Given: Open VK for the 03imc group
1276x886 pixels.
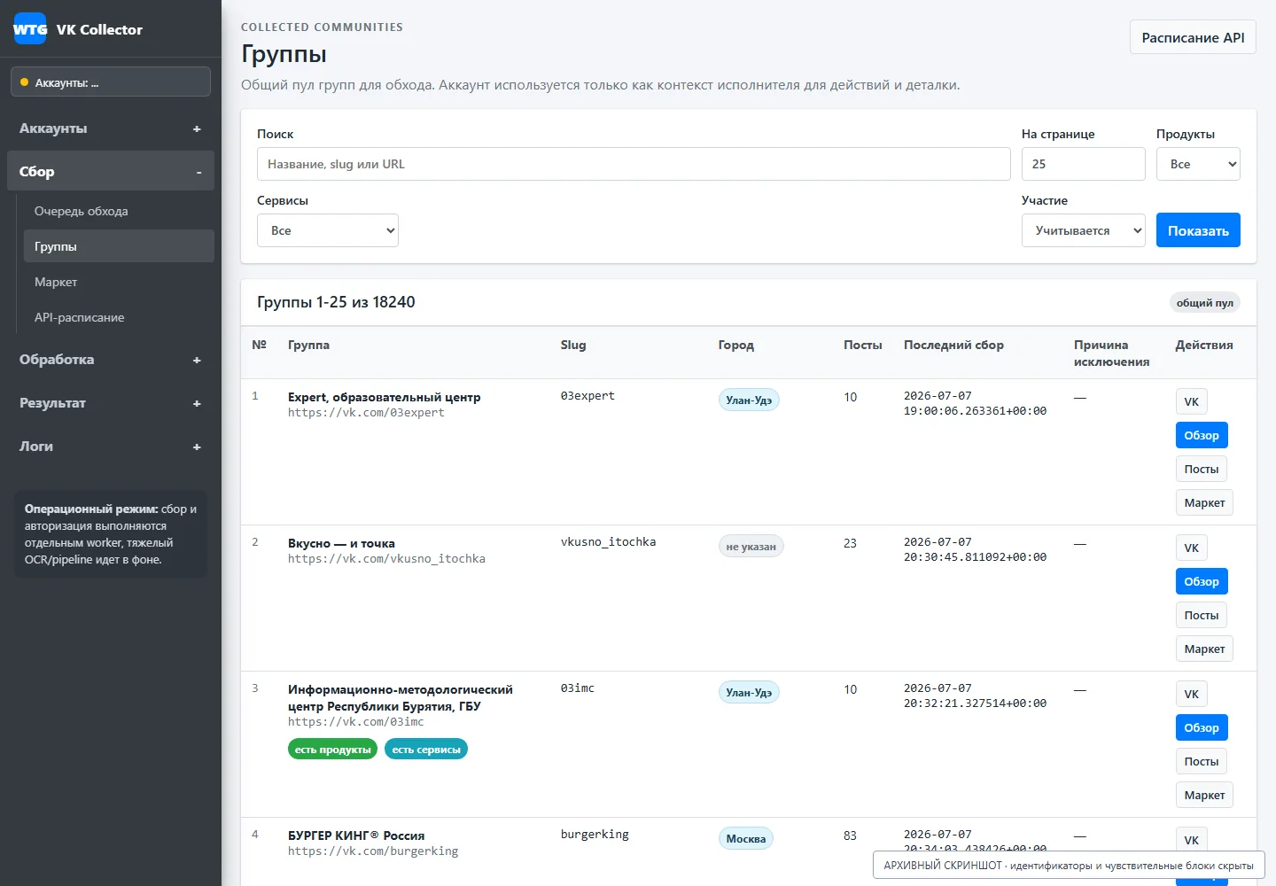Looking at the screenshot, I should click(1192, 694).
